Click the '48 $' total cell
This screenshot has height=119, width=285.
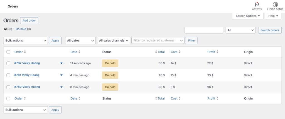[x=162, y=75]
